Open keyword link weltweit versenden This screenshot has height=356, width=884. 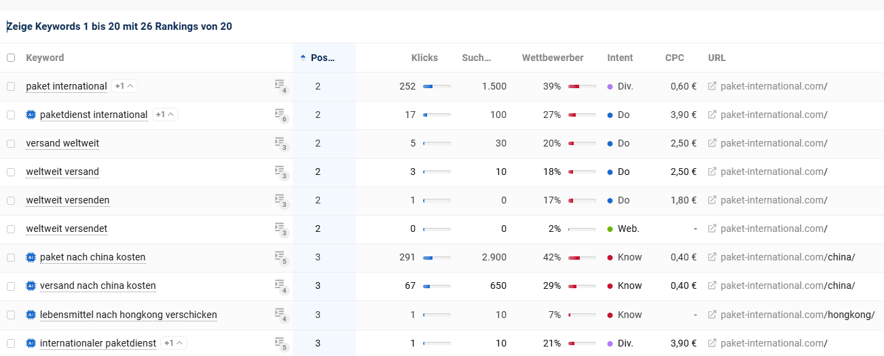point(68,200)
